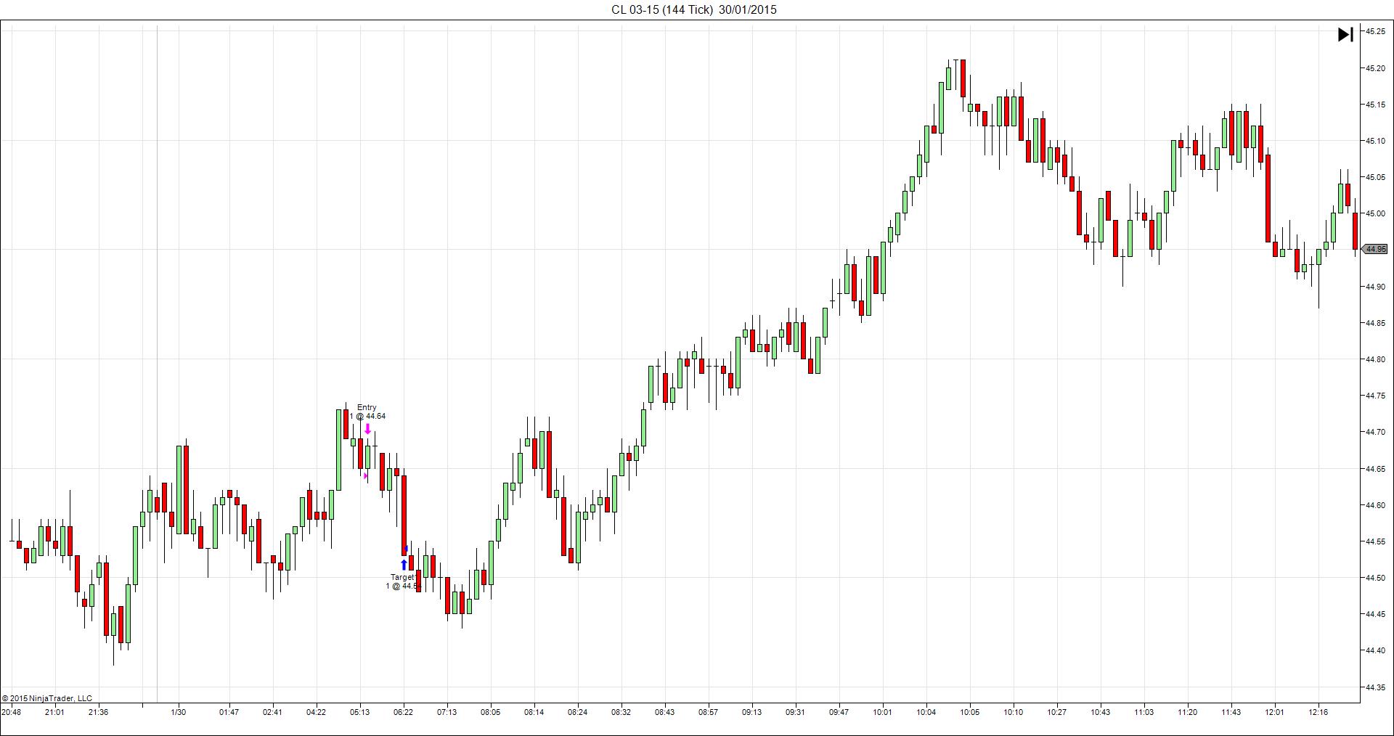Click the 08:14 time axis label
This screenshot has width=1394, height=736.
pos(534,712)
